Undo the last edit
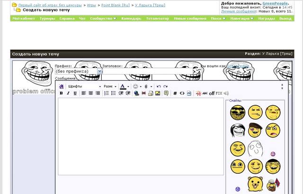 tap(159, 86)
